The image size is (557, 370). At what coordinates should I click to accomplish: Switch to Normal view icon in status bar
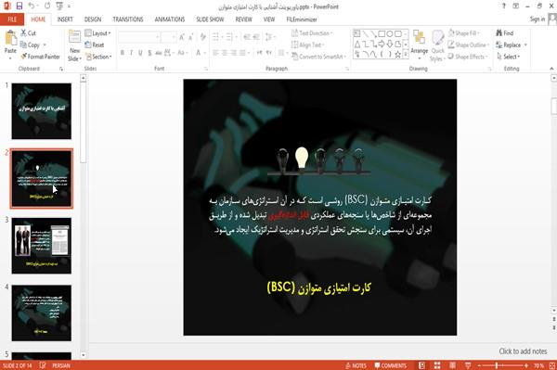[421, 365]
